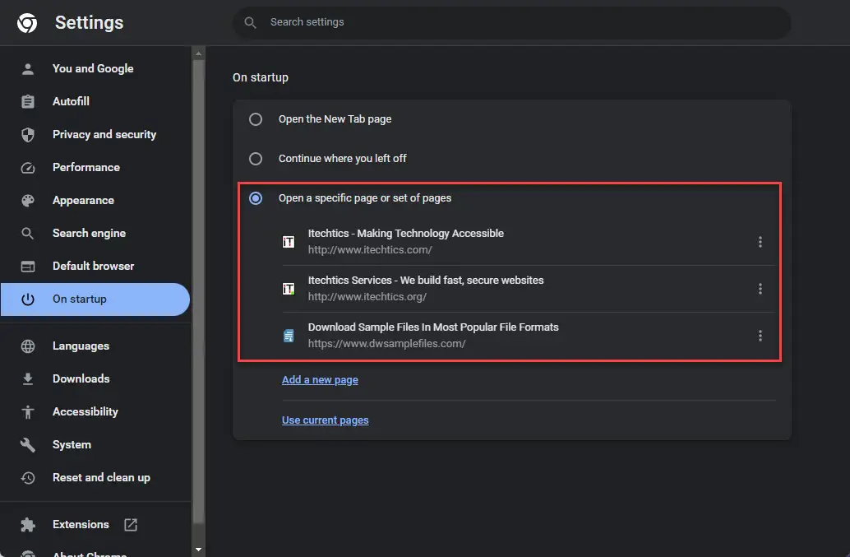Image resolution: width=850 pixels, height=557 pixels.
Task: Go to Reset and clean up
Action: coord(95,478)
